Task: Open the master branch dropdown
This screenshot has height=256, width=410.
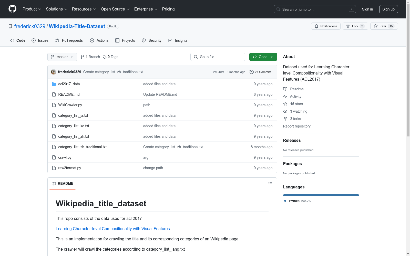Action: coord(62,57)
